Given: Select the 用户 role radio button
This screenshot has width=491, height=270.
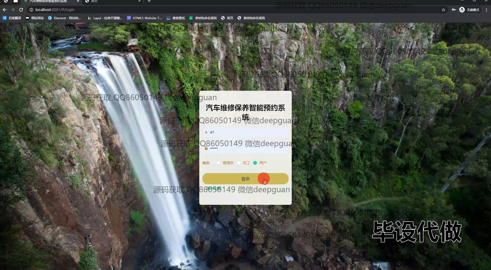Looking at the screenshot, I should [255, 163].
